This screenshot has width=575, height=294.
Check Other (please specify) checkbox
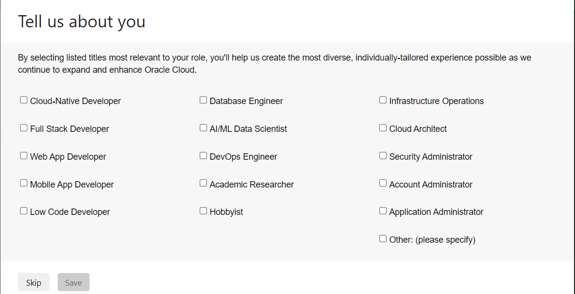coord(383,239)
